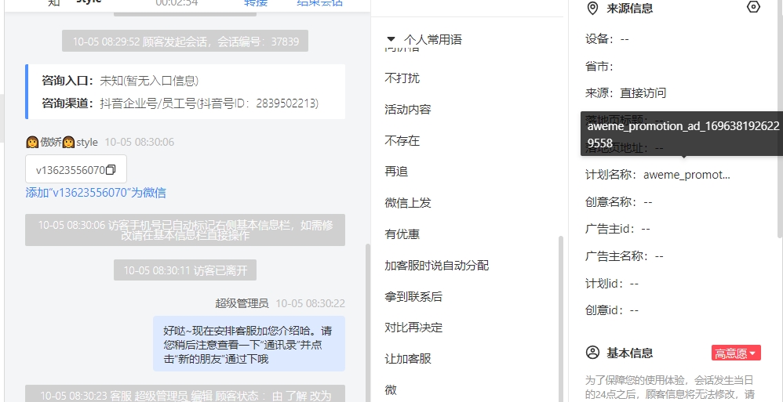Click the 基本信息 section heading
This screenshot has width=783, height=402.
[x=629, y=353]
